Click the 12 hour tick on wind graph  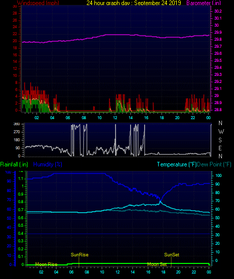(115, 118)
